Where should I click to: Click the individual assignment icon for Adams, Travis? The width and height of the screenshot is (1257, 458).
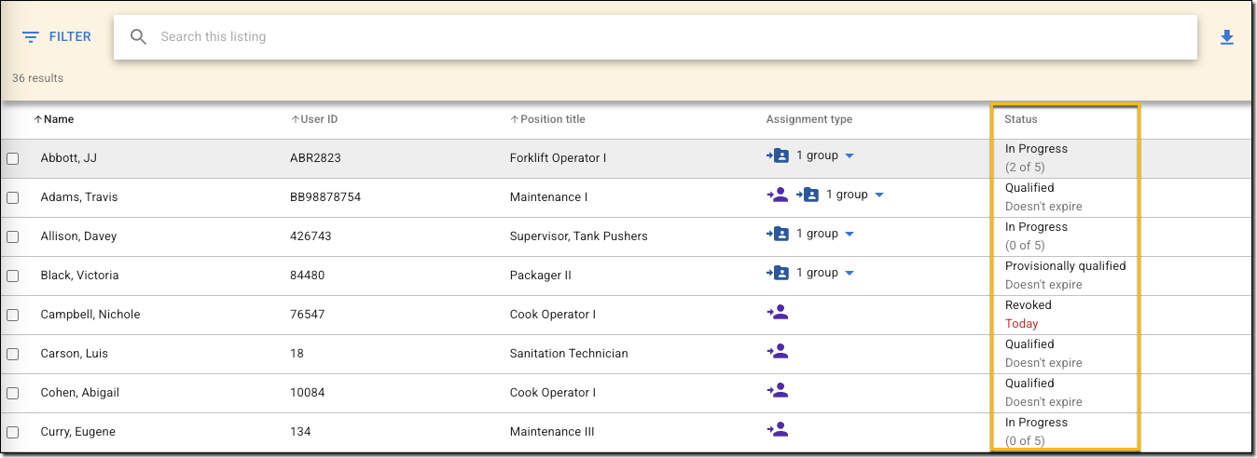click(778, 195)
